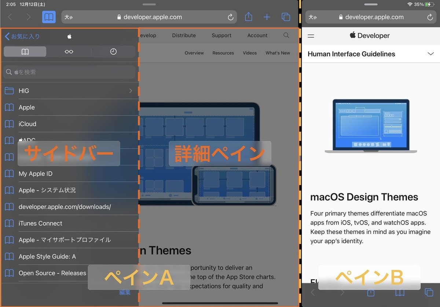Open the developer.apple.com/downloads/ bookmark
Screen dimensions: 440x307
(x=70, y=207)
